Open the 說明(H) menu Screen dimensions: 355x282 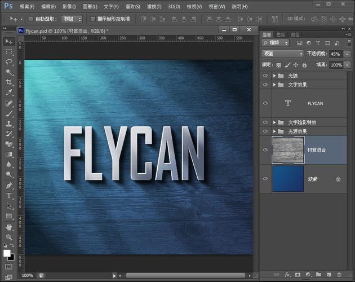(x=239, y=7)
